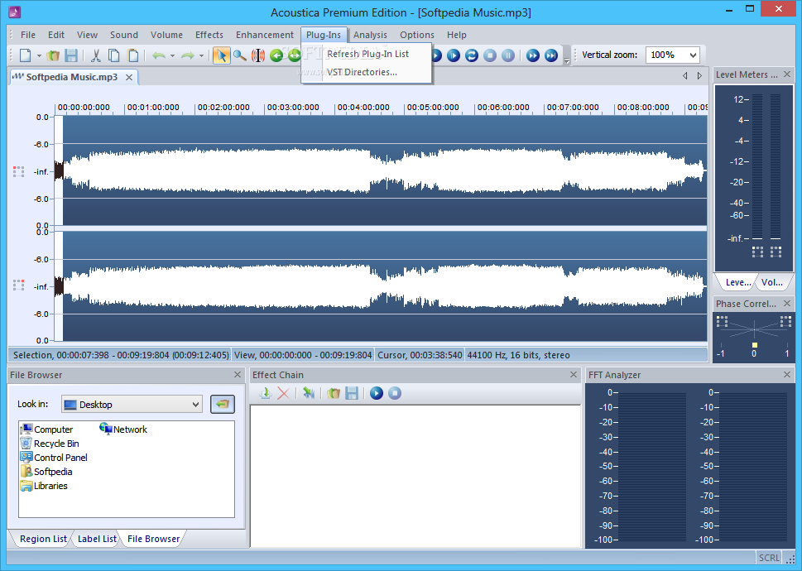802x571 pixels.
Task: Click the Open file folder icon in main toolbar
Action: pos(53,55)
